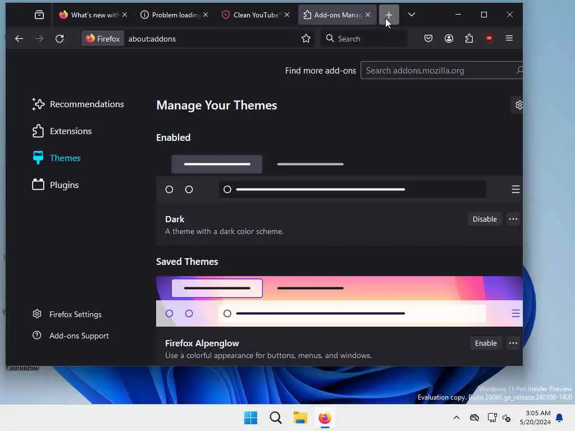Reload the current page
The image size is (575, 431).
(x=60, y=39)
